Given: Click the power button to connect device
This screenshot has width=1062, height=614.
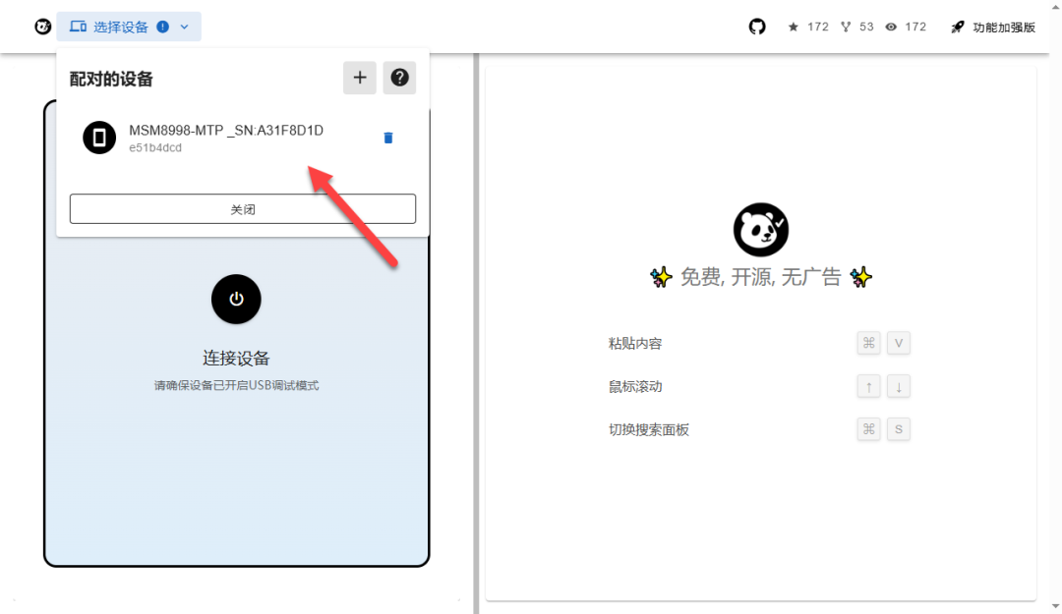Looking at the screenshot, I should (236, 299).
